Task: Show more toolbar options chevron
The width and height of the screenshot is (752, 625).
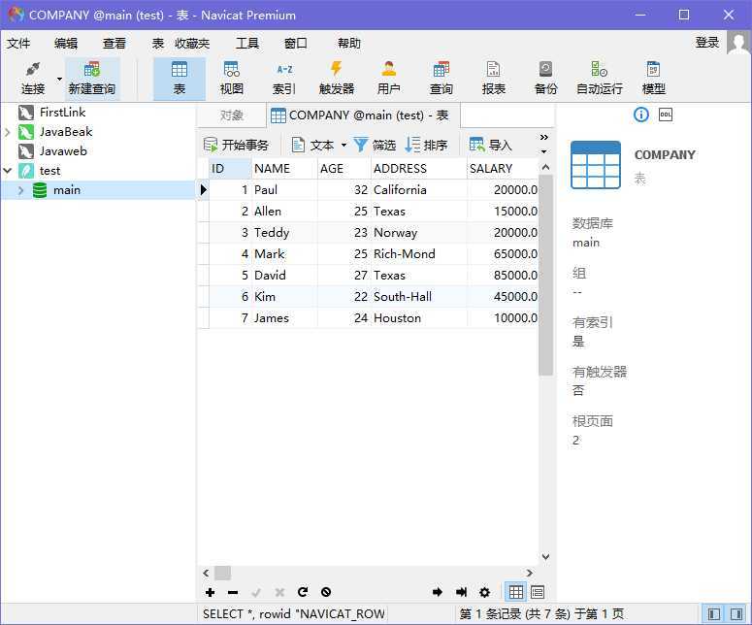Action: click(x=543, y=138)
